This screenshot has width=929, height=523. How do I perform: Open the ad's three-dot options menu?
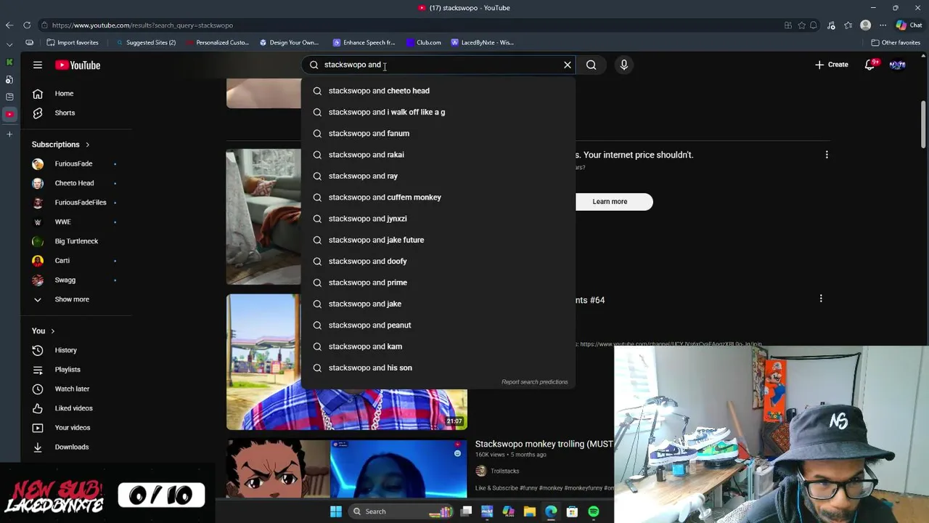[827, 155]
